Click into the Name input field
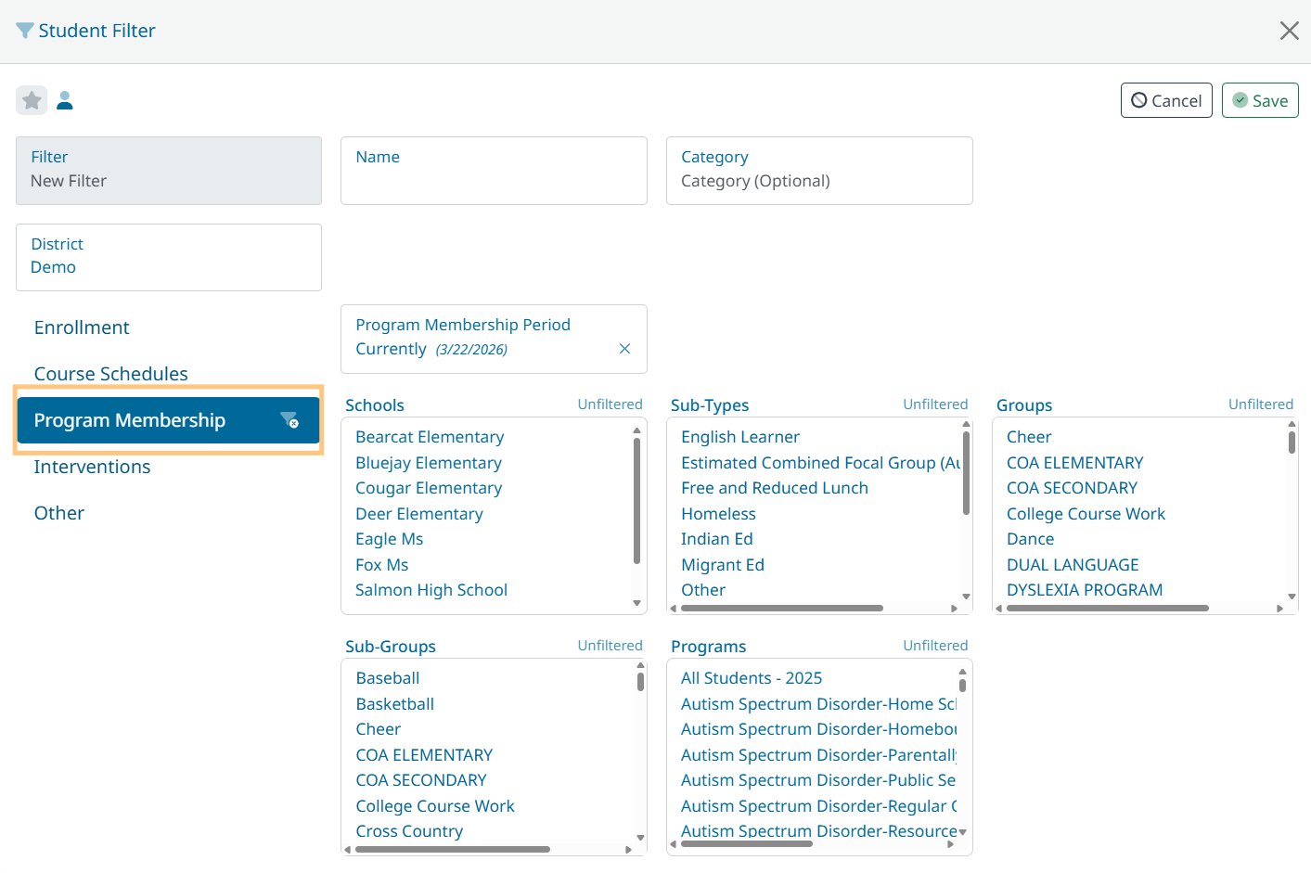 point(493,181)
